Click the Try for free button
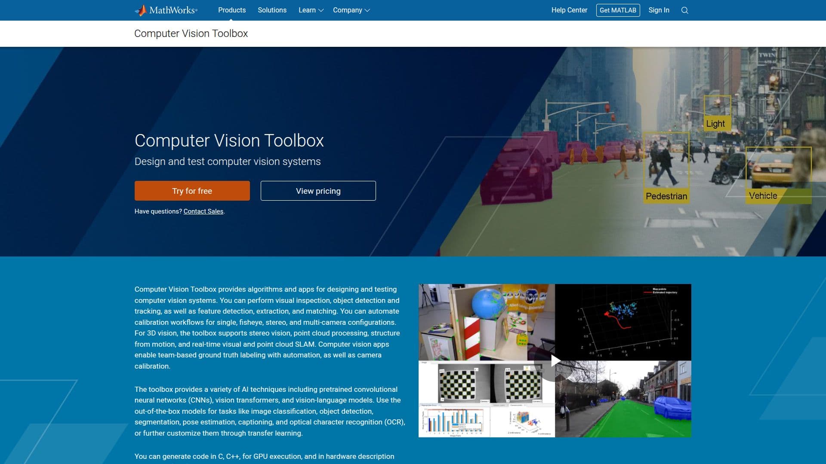The width and height of the screenshot is (826, 464). (192, 191)
